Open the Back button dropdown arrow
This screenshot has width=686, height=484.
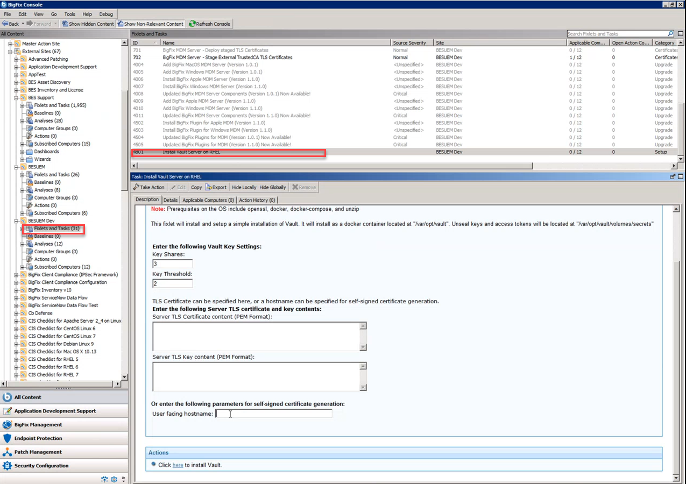[23, 24]
